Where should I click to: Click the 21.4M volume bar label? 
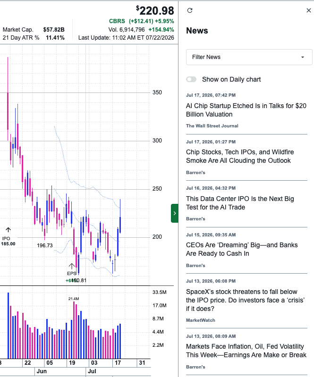coord(74,299)
